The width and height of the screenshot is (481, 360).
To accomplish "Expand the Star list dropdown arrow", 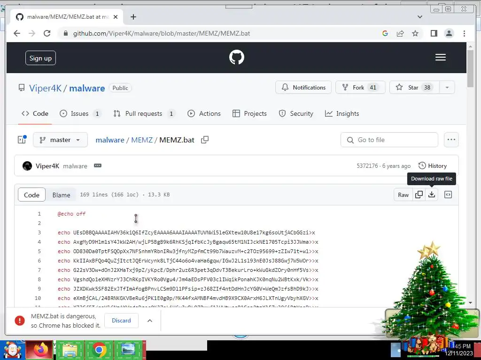I will [447, 88].
